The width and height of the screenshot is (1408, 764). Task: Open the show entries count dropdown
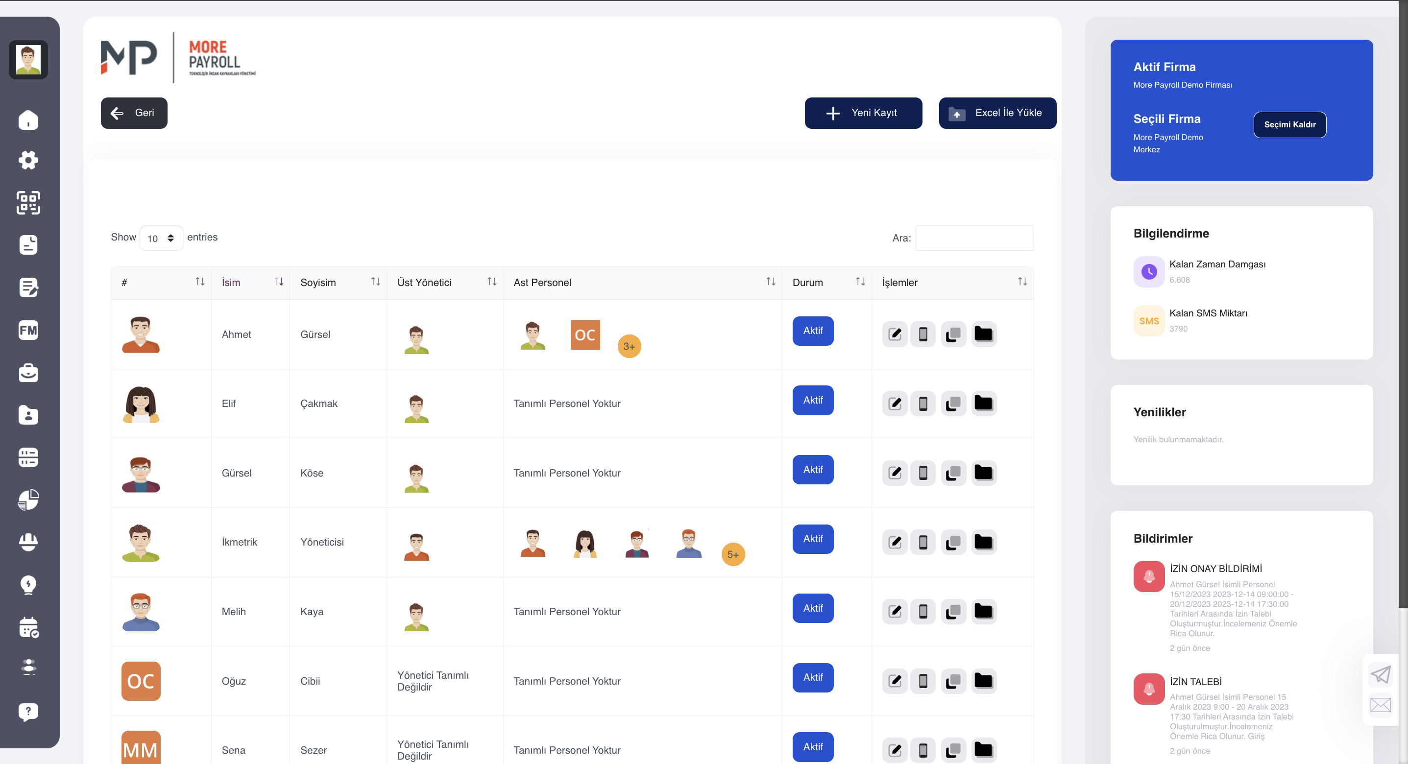pos(161,238)
